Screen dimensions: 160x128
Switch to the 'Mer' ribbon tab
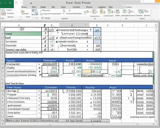point(53,7)
